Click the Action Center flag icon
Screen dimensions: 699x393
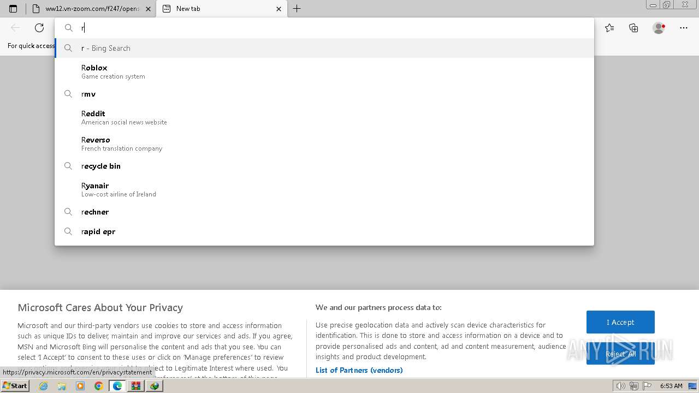646,386
